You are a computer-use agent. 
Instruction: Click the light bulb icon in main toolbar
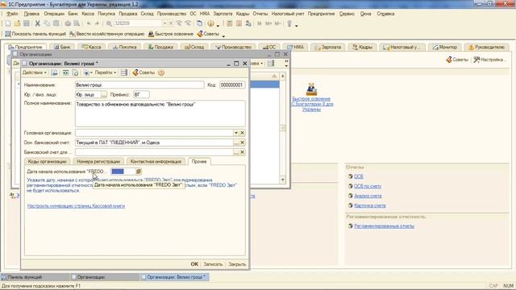pyautogui.click(x=289, y=23)
